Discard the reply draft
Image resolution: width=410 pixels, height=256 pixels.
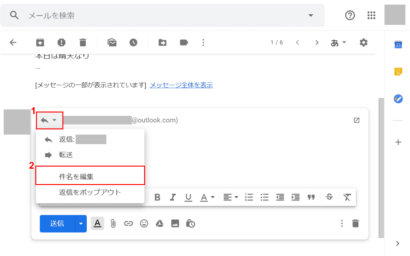click(356, 223)
